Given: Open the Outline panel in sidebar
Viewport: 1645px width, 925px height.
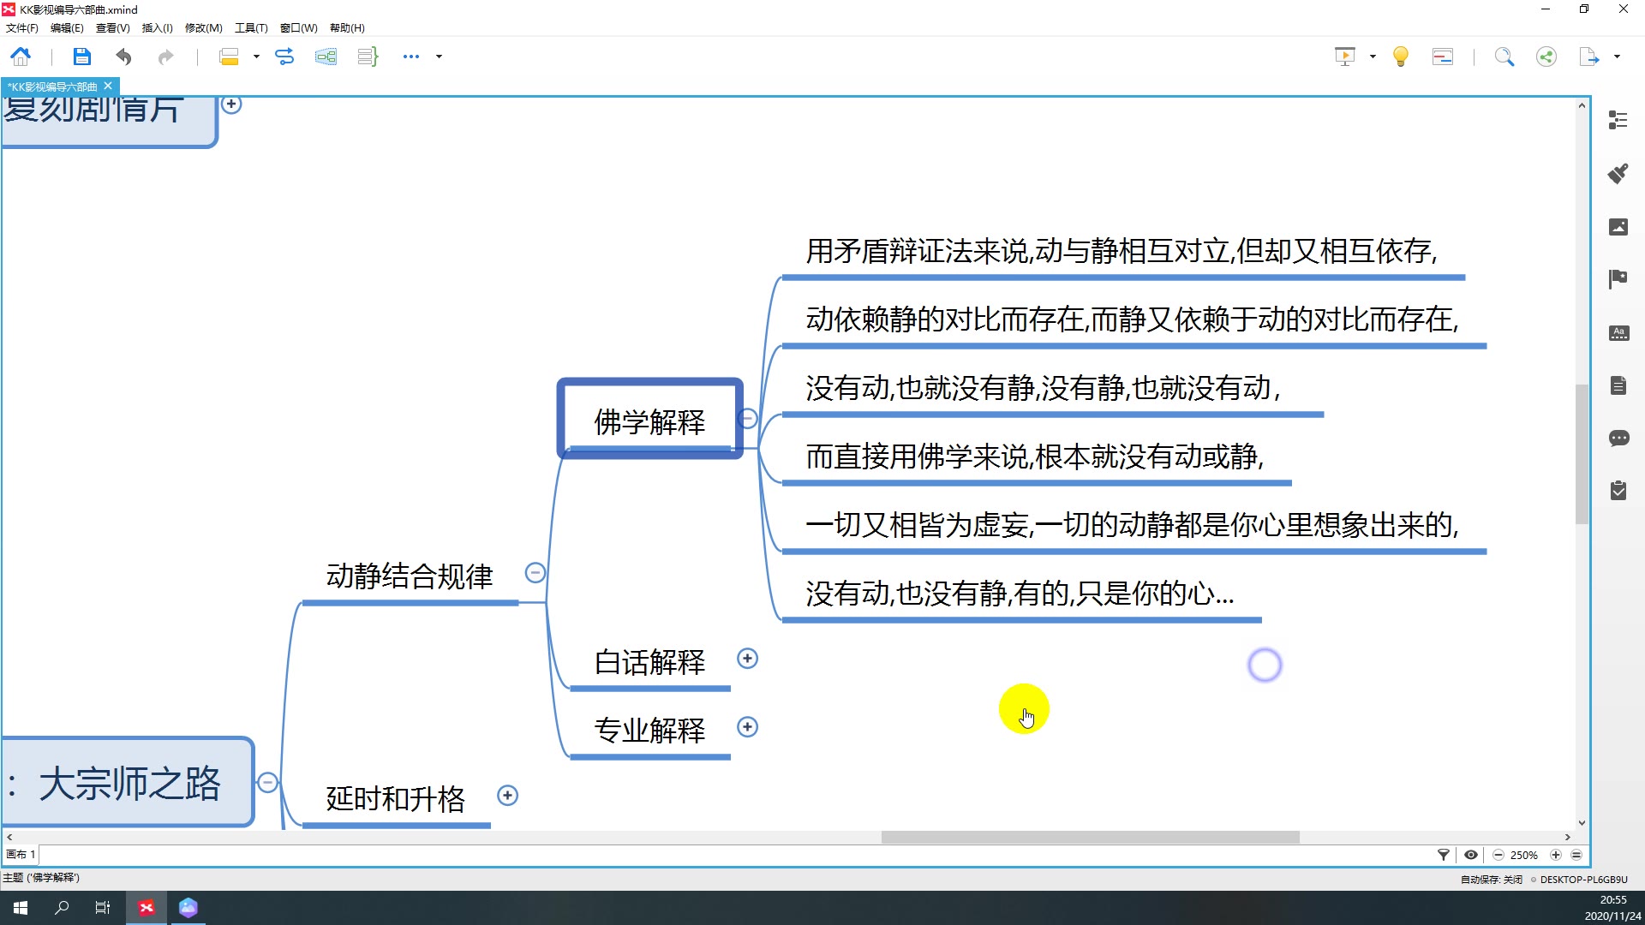Looking at the screenshot, I should pyautogui.click(x=1618, y=120).
